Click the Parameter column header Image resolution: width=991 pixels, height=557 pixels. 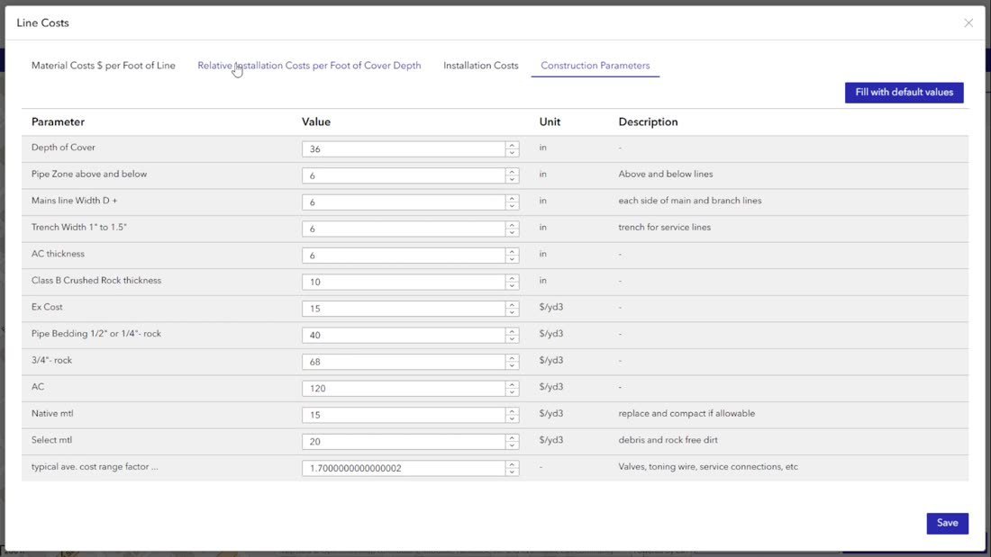[x=58, y=121]
